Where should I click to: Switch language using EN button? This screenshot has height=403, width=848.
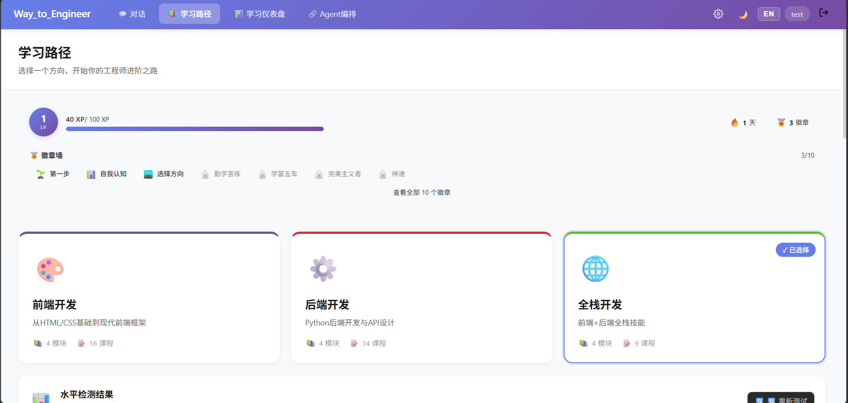pyautogui.click(x=769, y=14)
